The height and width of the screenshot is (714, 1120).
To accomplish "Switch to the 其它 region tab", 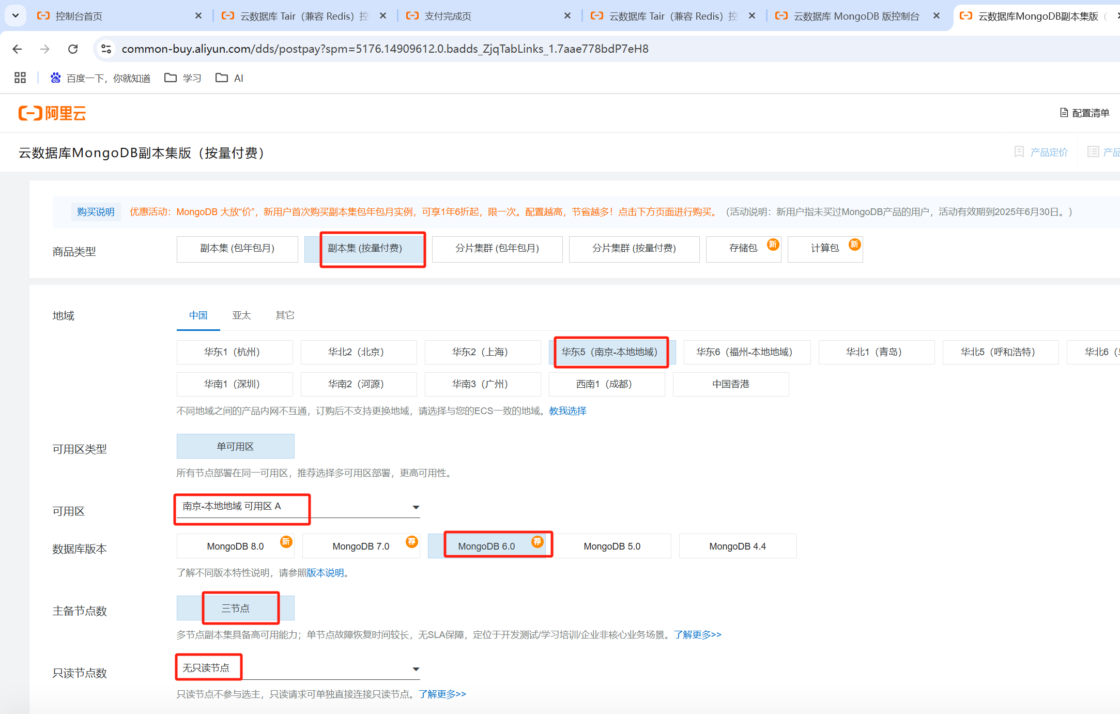I will click(x=285, y=315).
